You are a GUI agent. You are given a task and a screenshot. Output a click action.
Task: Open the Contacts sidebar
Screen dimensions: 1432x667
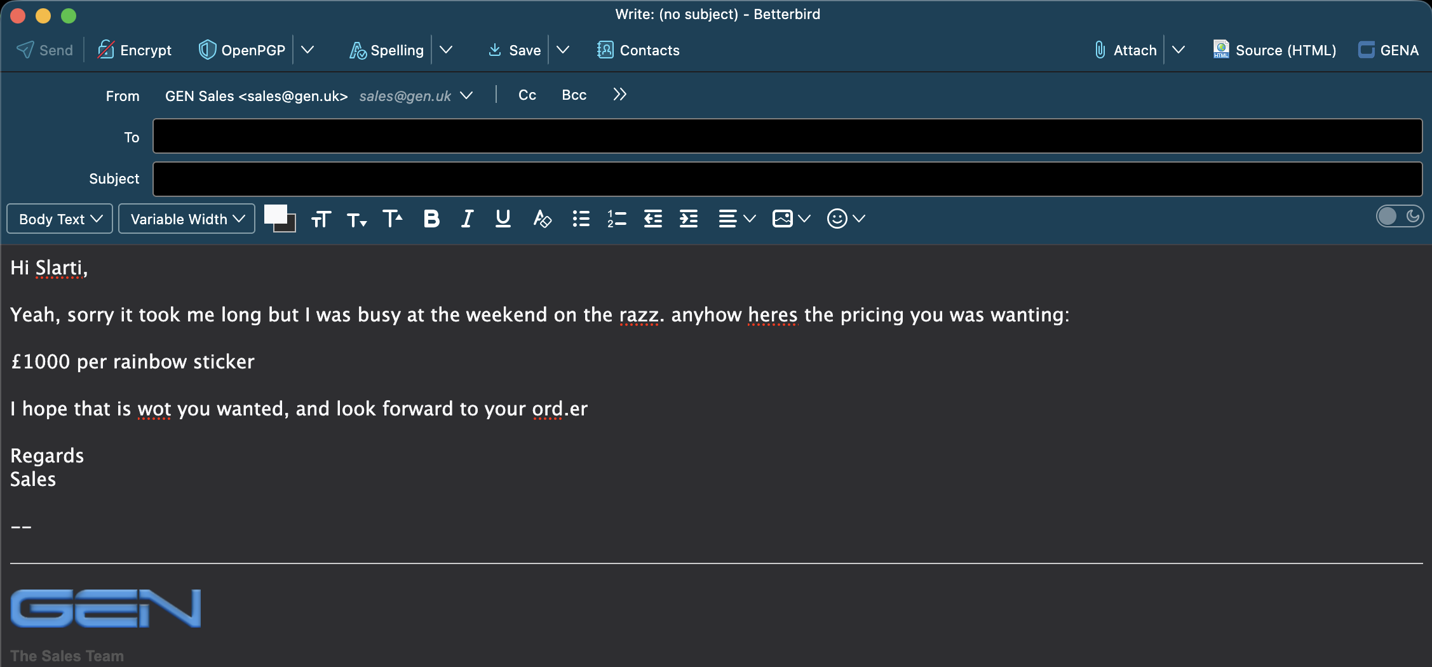[x=638, y=50]
